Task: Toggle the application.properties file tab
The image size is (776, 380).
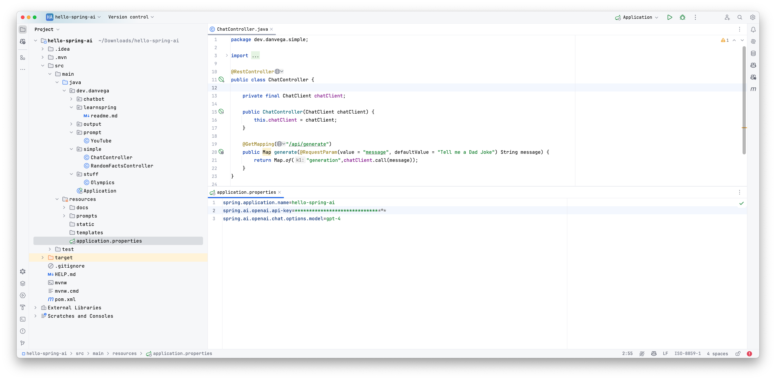Action: (246, 192)
